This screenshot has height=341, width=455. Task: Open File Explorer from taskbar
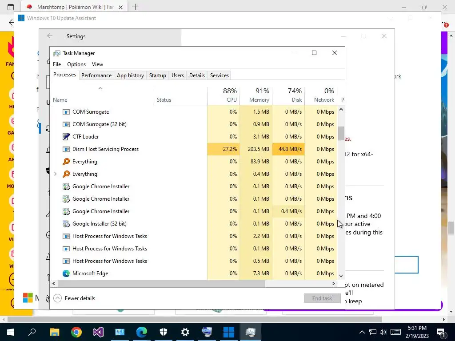pos(54,332)
